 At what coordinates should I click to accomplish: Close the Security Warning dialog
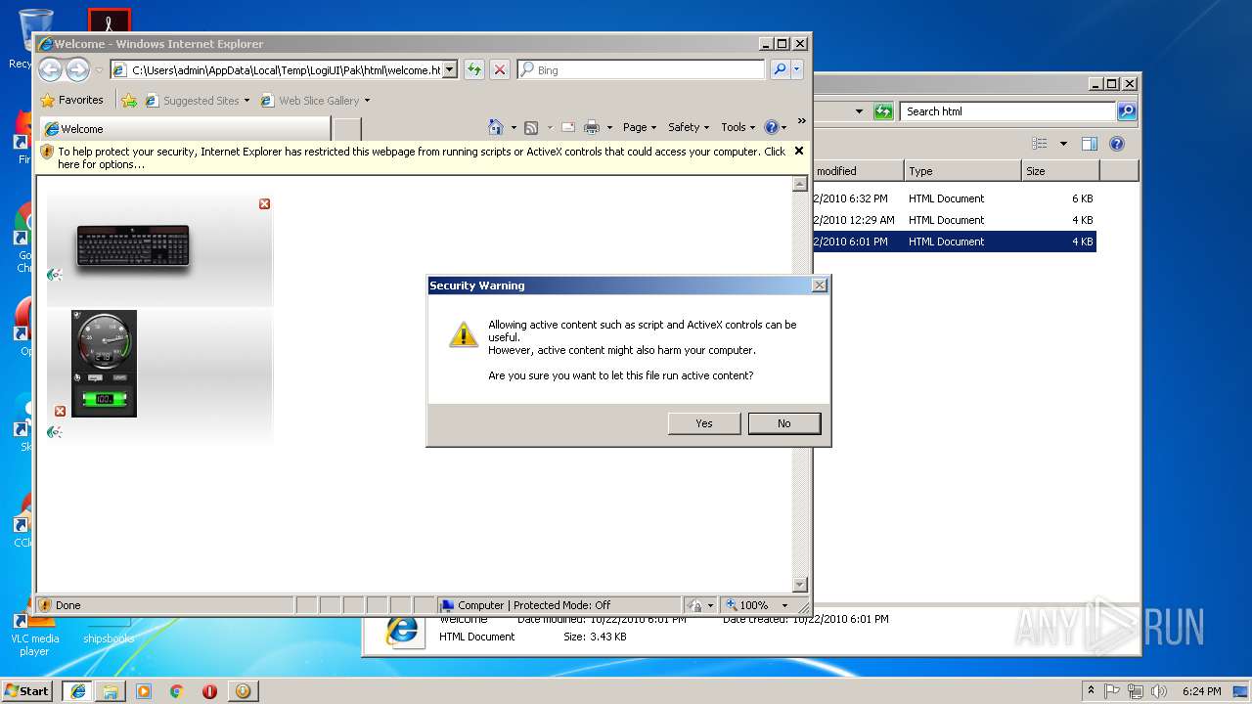820,286
